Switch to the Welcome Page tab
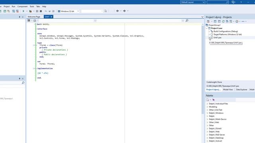Image resolution: width=255 pixels, height=143 pixels. (34, 17)
